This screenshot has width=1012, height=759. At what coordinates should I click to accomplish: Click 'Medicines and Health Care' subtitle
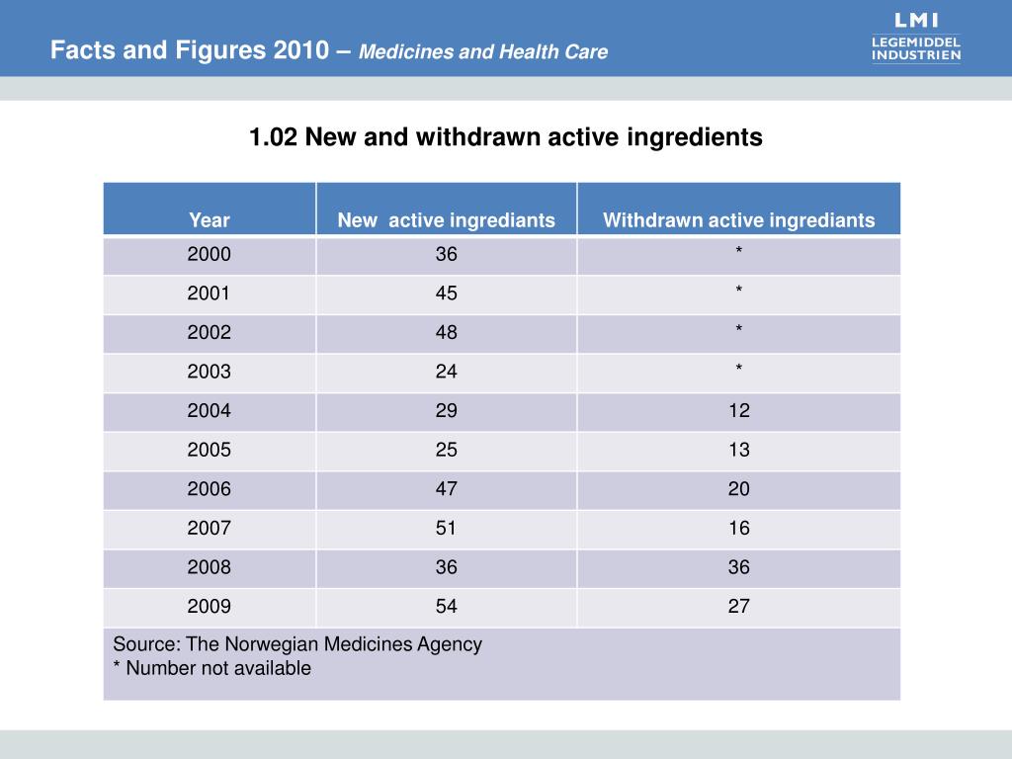click(482, 51)
